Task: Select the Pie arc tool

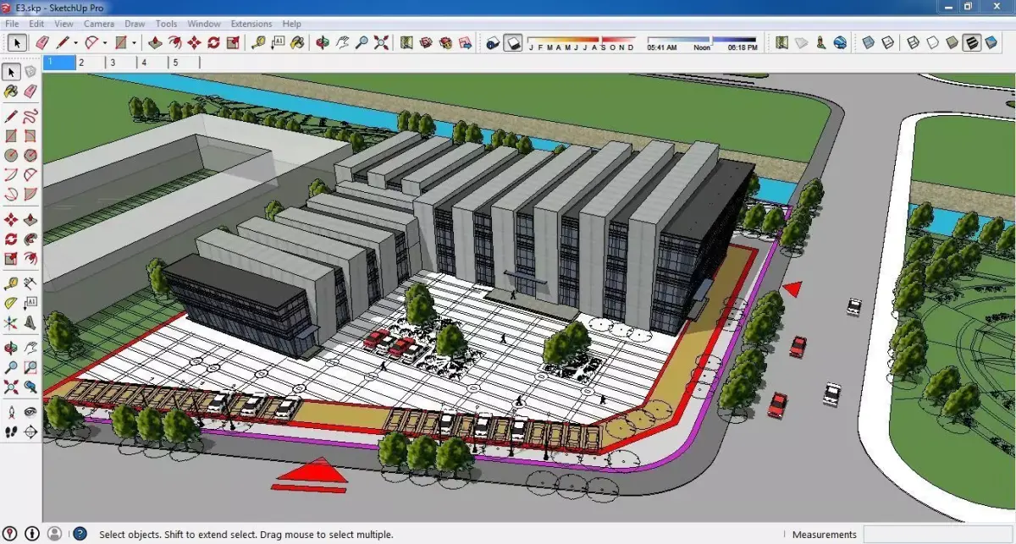Action: coord(30,195)
